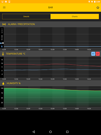Tap the wet road waves icon
The width and height of the screenshot is (101, 135).
coord(2,46)
